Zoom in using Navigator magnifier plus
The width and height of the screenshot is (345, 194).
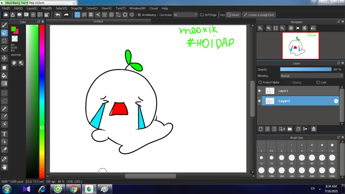269,28
